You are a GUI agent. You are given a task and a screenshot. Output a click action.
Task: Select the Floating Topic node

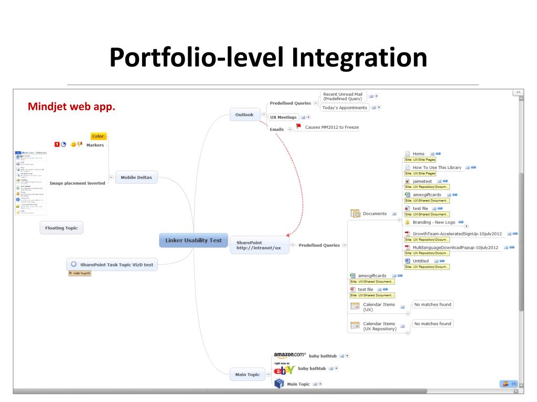[61, 228]
